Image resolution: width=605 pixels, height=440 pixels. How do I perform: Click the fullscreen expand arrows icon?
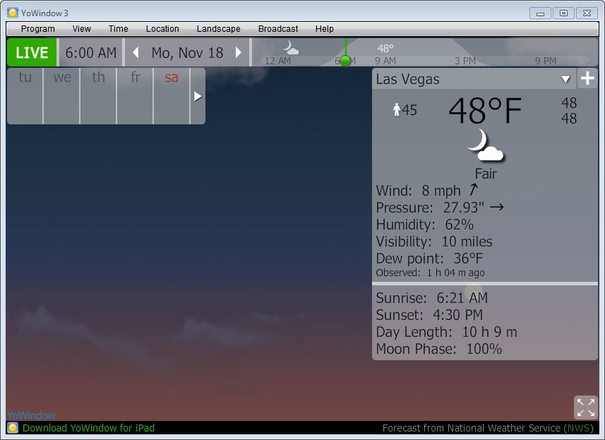click(585, 408)
